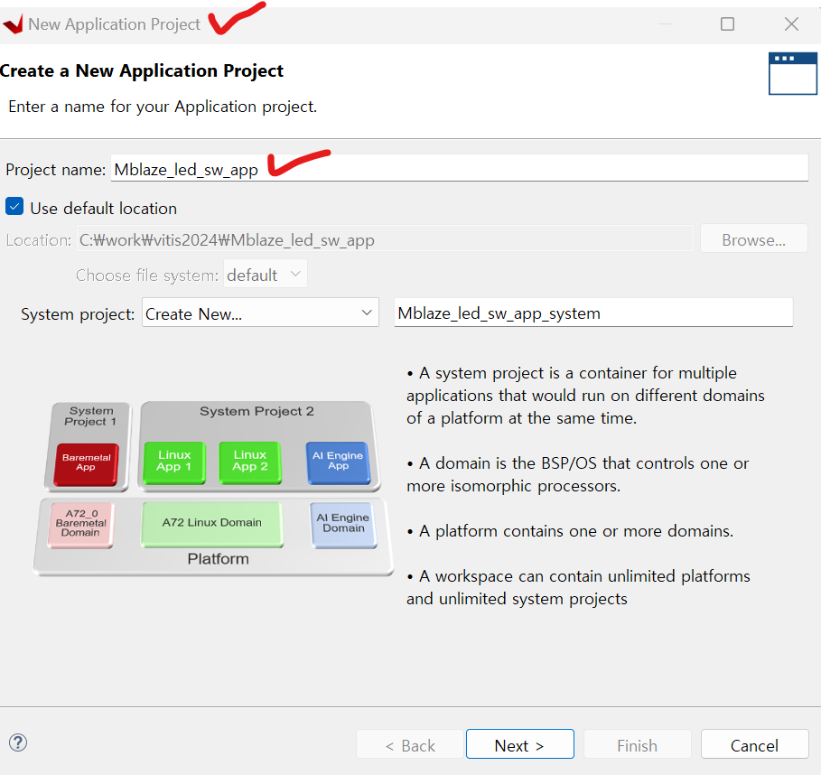Viewport: 821px width, 775px height.
Task: Click the Cancel button
Action: [754, 744]
